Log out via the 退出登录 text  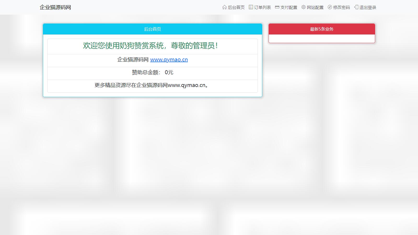368,7
